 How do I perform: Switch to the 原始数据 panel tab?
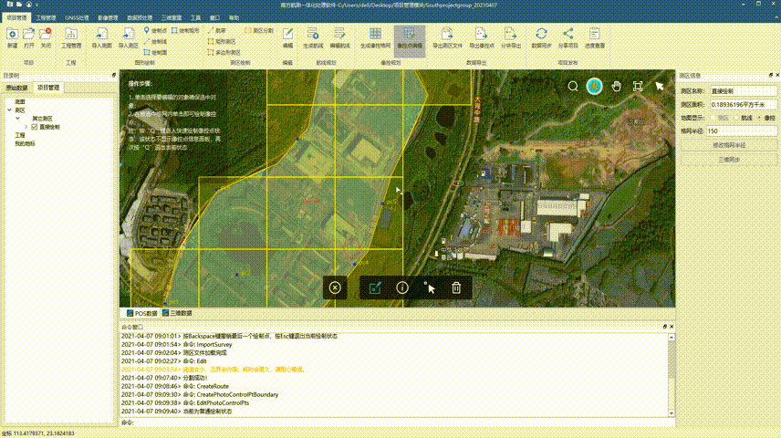click(x=17, y=88)
